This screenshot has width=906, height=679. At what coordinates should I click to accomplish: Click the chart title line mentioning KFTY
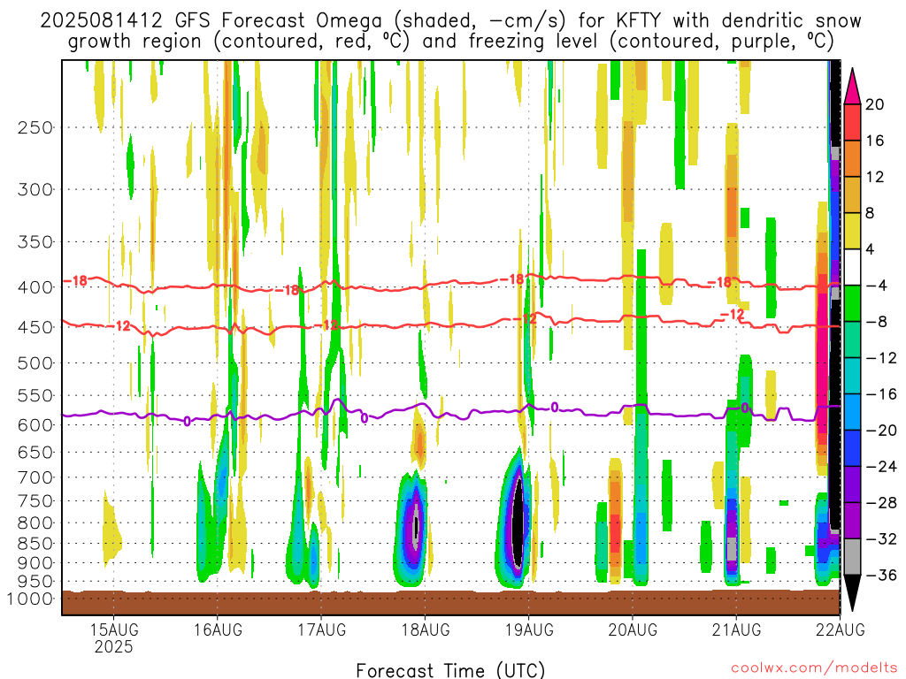[450, 21]
